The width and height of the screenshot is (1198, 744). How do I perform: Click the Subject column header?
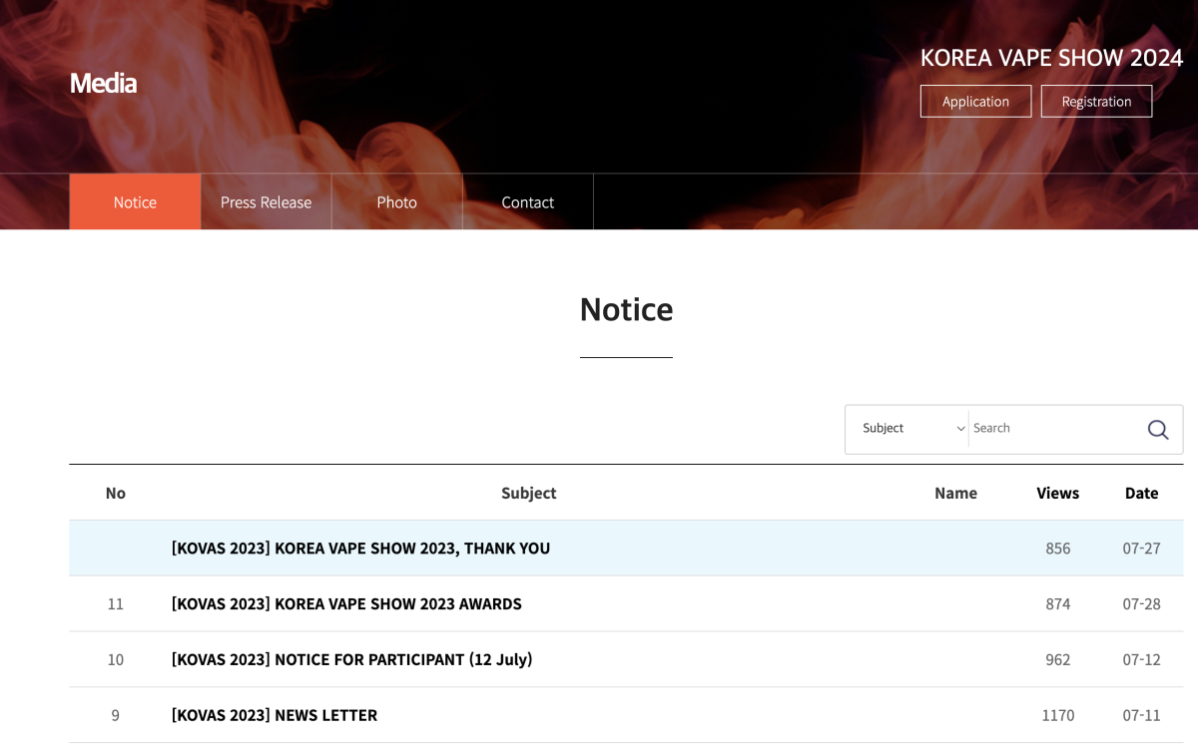pos(528,493)
